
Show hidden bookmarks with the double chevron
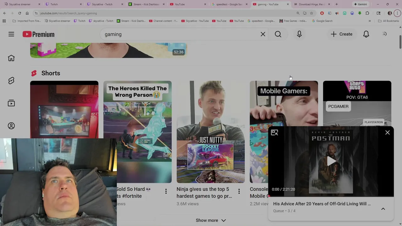[370, 21]
